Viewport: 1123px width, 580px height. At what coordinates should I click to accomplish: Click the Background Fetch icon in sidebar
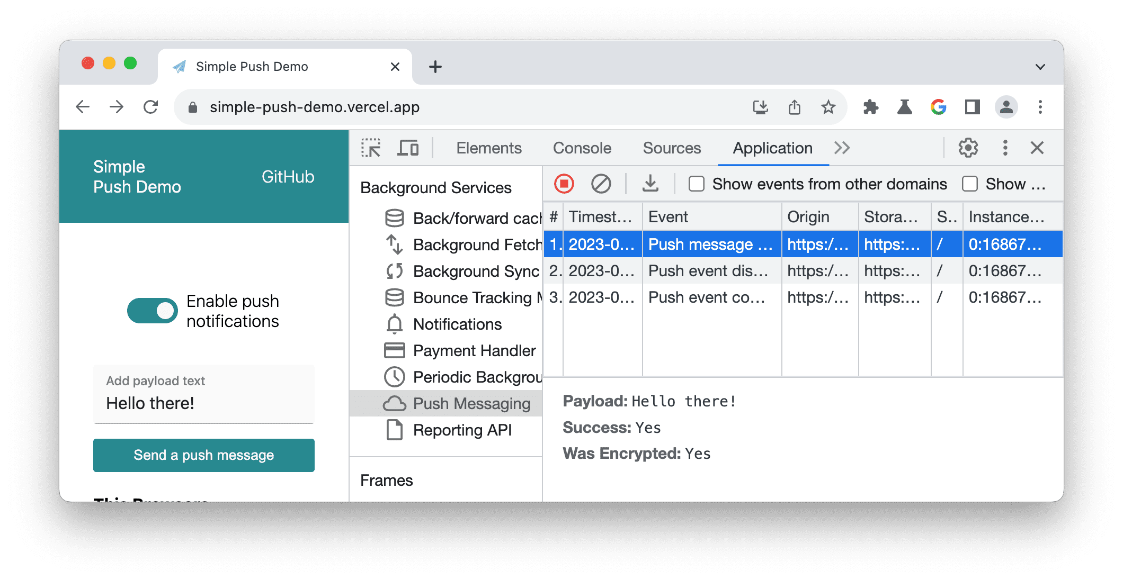395,245
